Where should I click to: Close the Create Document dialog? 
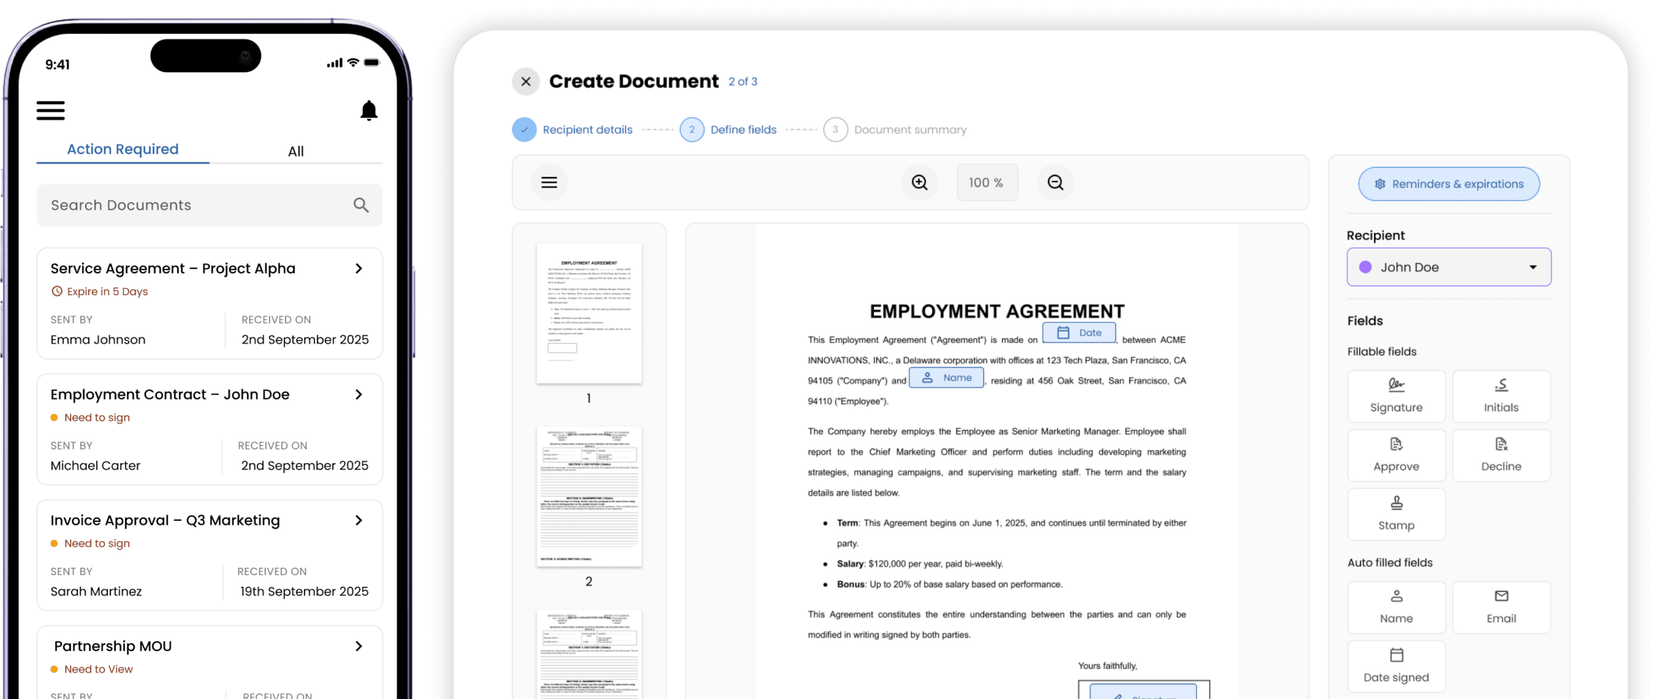pos(525,82)
